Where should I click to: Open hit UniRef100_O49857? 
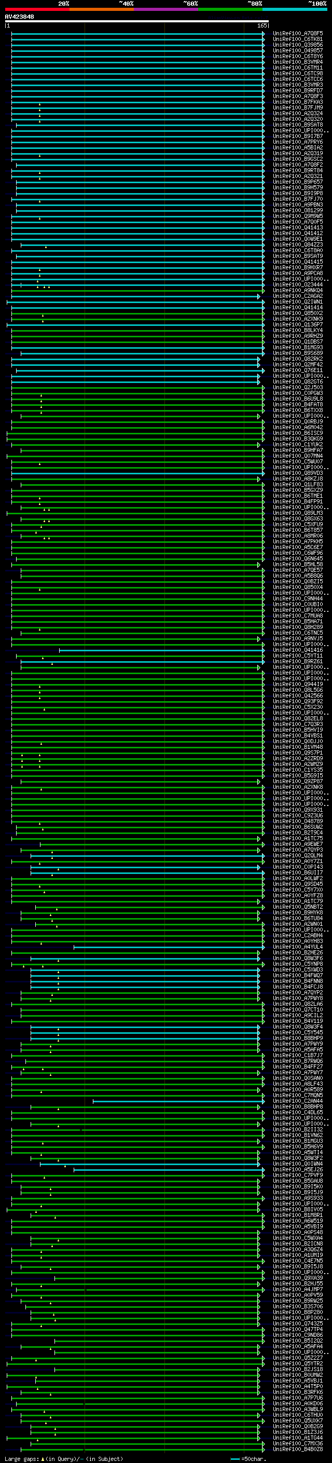tap(298, 50)
